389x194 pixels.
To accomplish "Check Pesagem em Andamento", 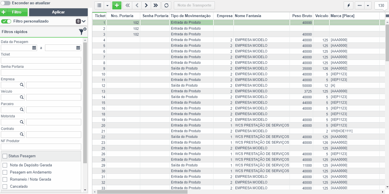I will pyautogui.click(x=5, y=172).
